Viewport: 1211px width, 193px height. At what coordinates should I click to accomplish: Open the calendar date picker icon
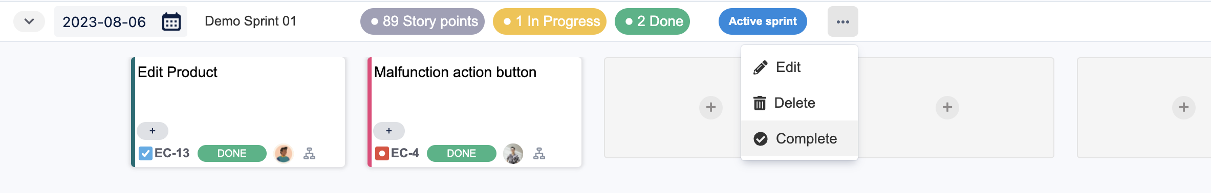[171, 22]
